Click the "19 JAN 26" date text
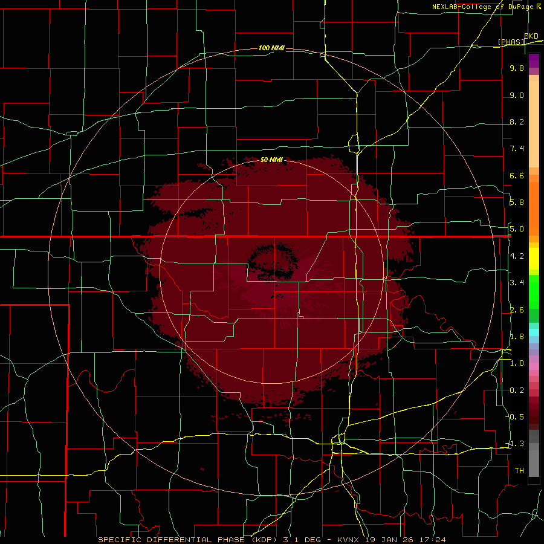The image size is (544, 544). pyautogui.click(x=390, y=540)
